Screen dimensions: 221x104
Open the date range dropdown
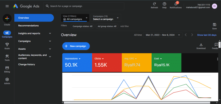tap(163, 35)
